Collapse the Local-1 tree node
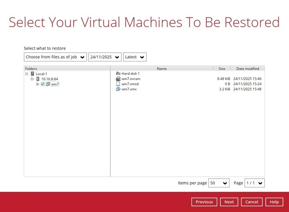This screenshot has width=289, height=212. coord(27,74)
